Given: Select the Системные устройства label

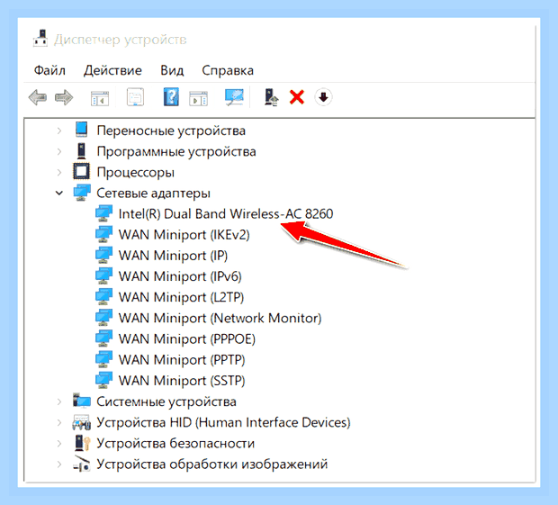Looking at the screenshot, I should point(166,401).
